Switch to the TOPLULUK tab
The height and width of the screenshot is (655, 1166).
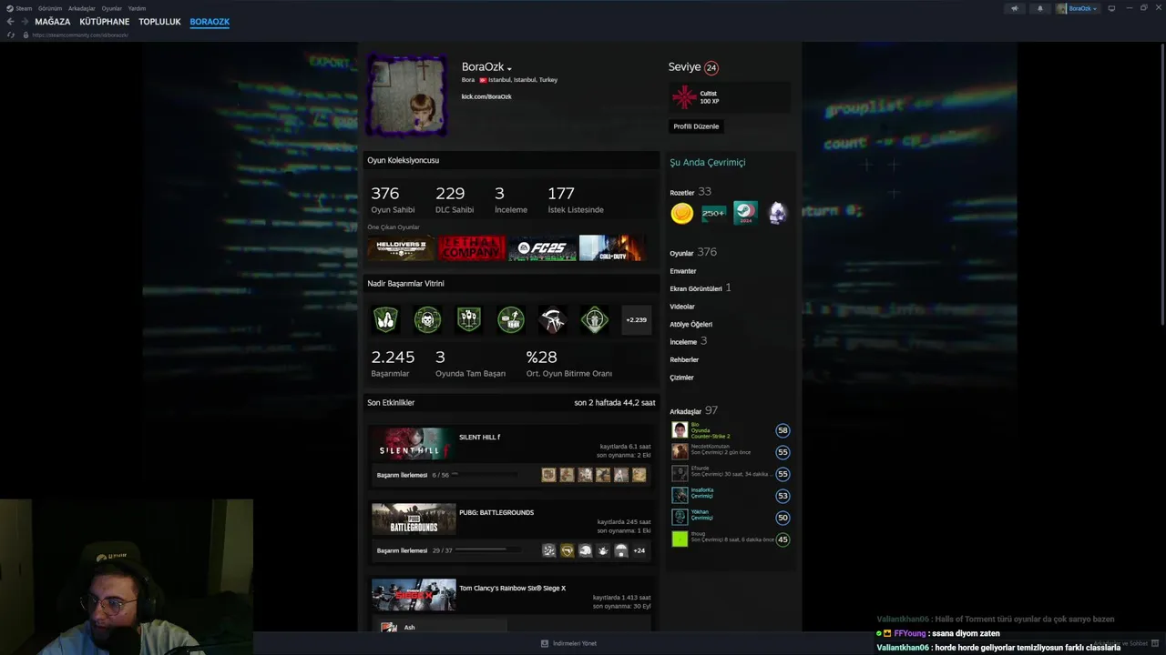pos(159,22)
